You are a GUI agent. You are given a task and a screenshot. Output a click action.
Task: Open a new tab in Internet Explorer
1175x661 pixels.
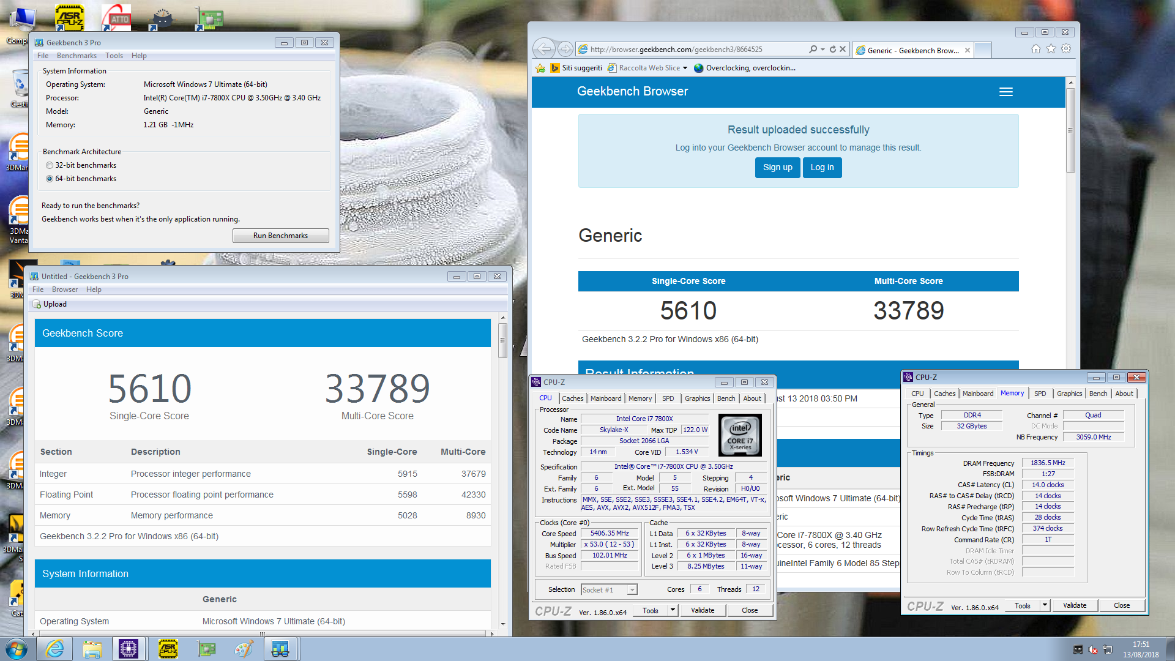(983, 50)
